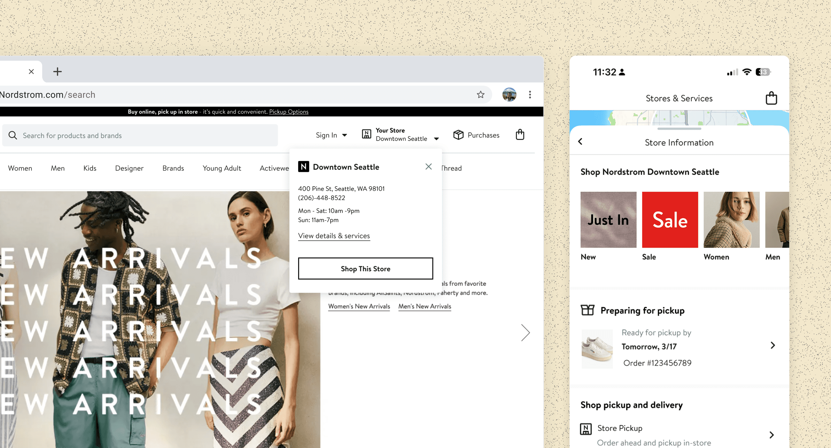
Task: Open new browser tab with plus
Action: pyautogui.click(x=58, y=72)
